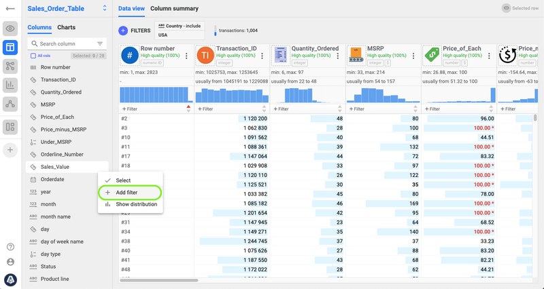
Task: Click the Quantity_Ordered histogram thumbnail
Action: coord(307,95)
